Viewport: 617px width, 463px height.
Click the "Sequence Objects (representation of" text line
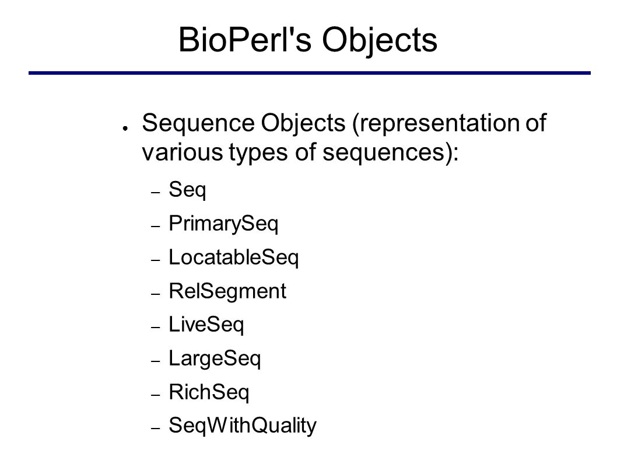pos(344,123)
